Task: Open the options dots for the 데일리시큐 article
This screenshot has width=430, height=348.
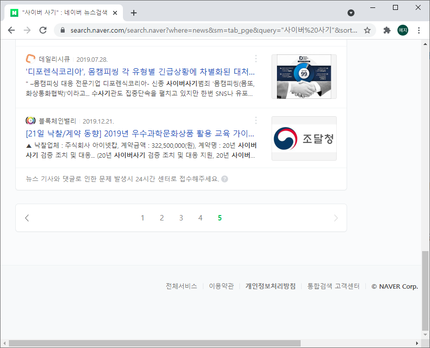Action: coord(256,58)
